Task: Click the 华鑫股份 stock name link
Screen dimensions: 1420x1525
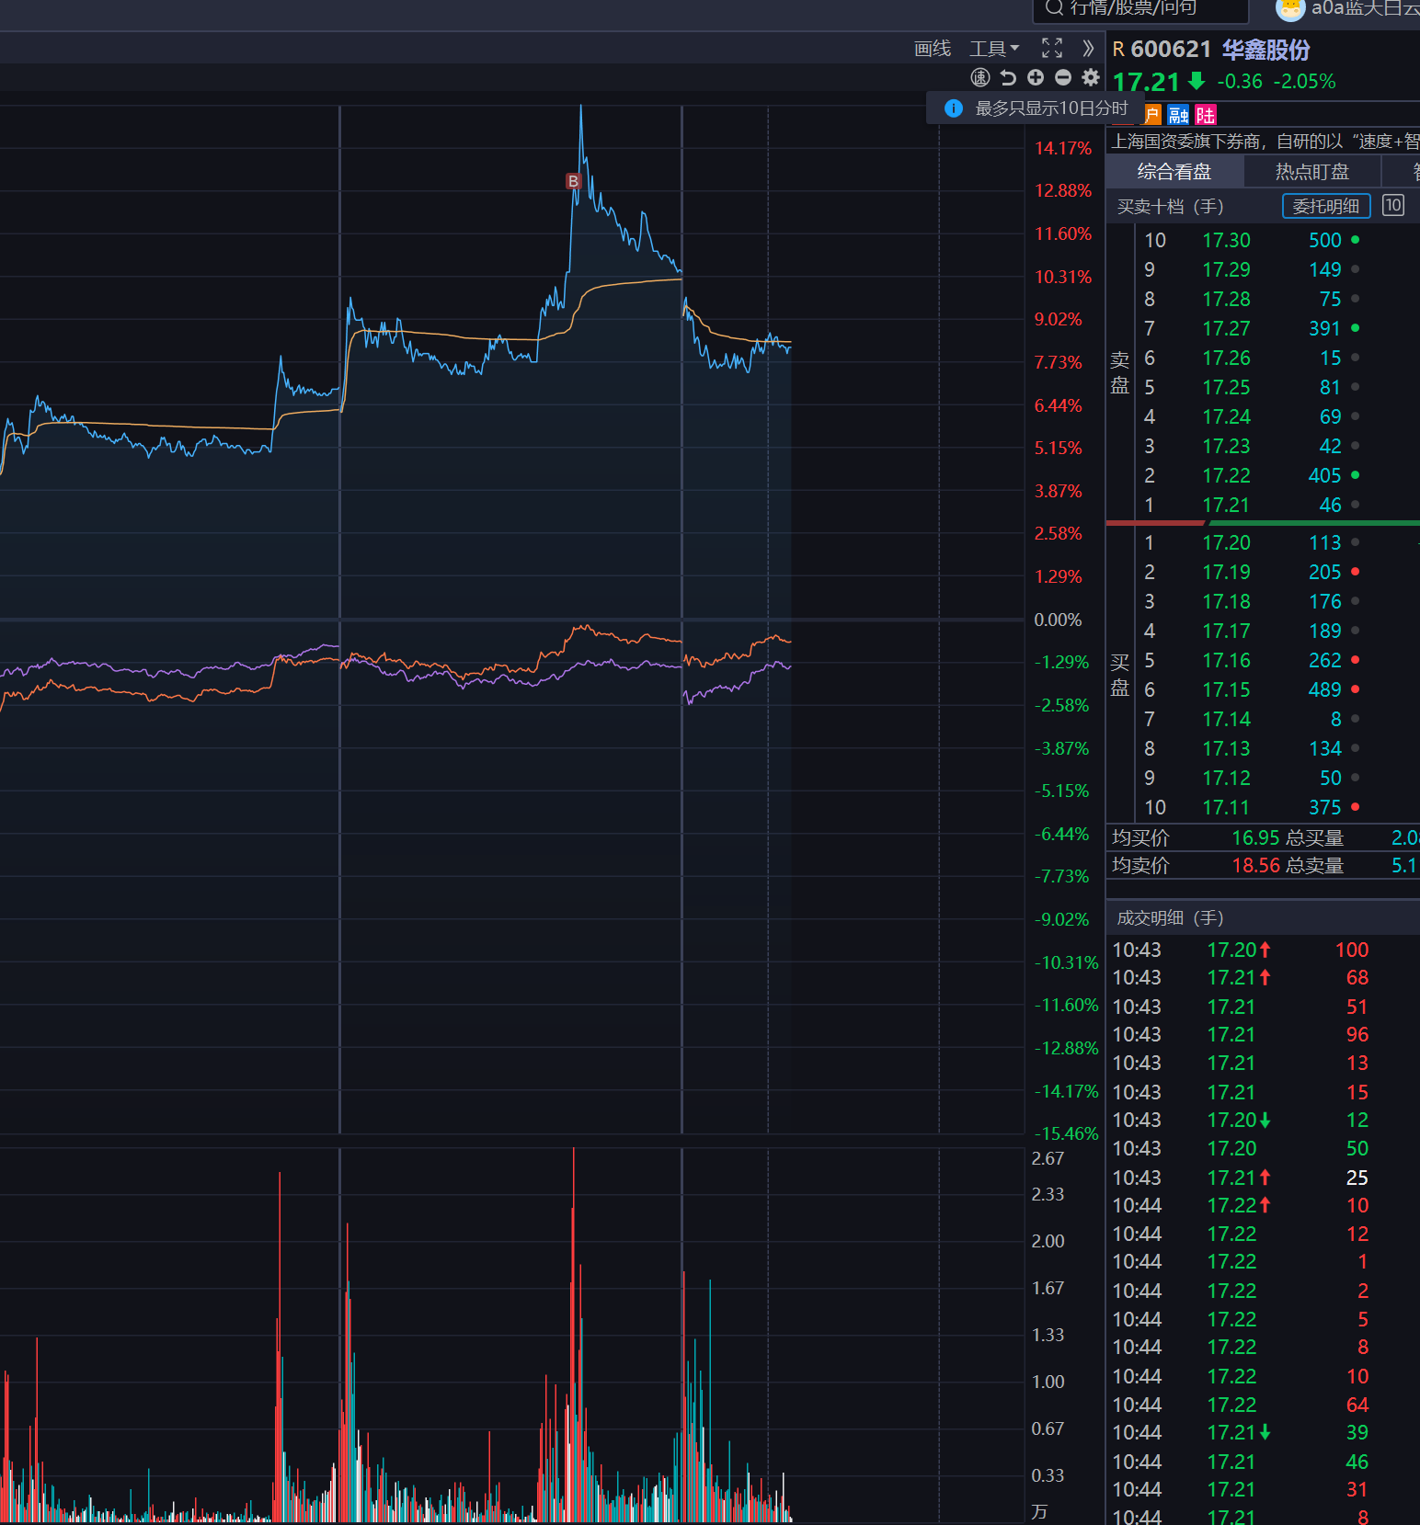Action: tap(1265, 50)
